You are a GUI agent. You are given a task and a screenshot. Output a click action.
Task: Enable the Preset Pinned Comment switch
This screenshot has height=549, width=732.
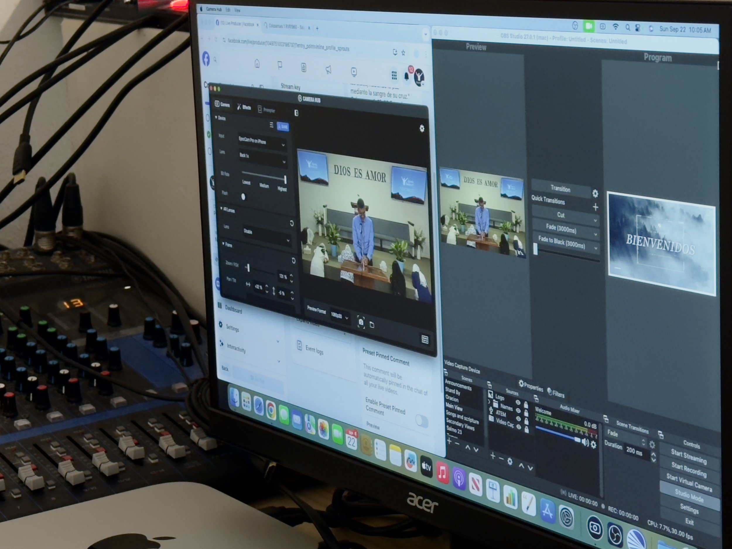[x=422, y=421]
